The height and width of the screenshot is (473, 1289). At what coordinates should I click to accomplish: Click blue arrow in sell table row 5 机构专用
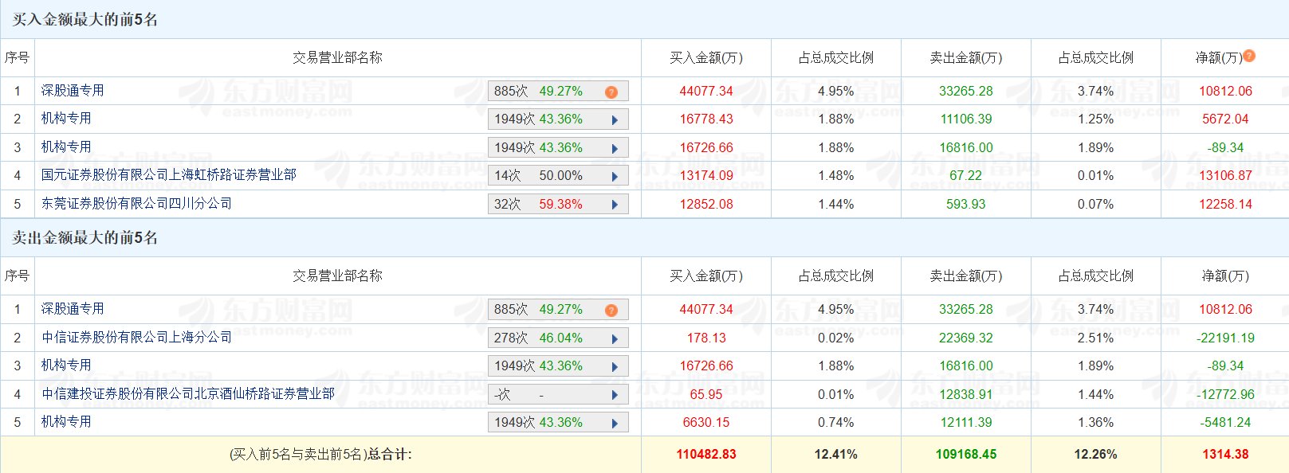[x=615, y=423]
